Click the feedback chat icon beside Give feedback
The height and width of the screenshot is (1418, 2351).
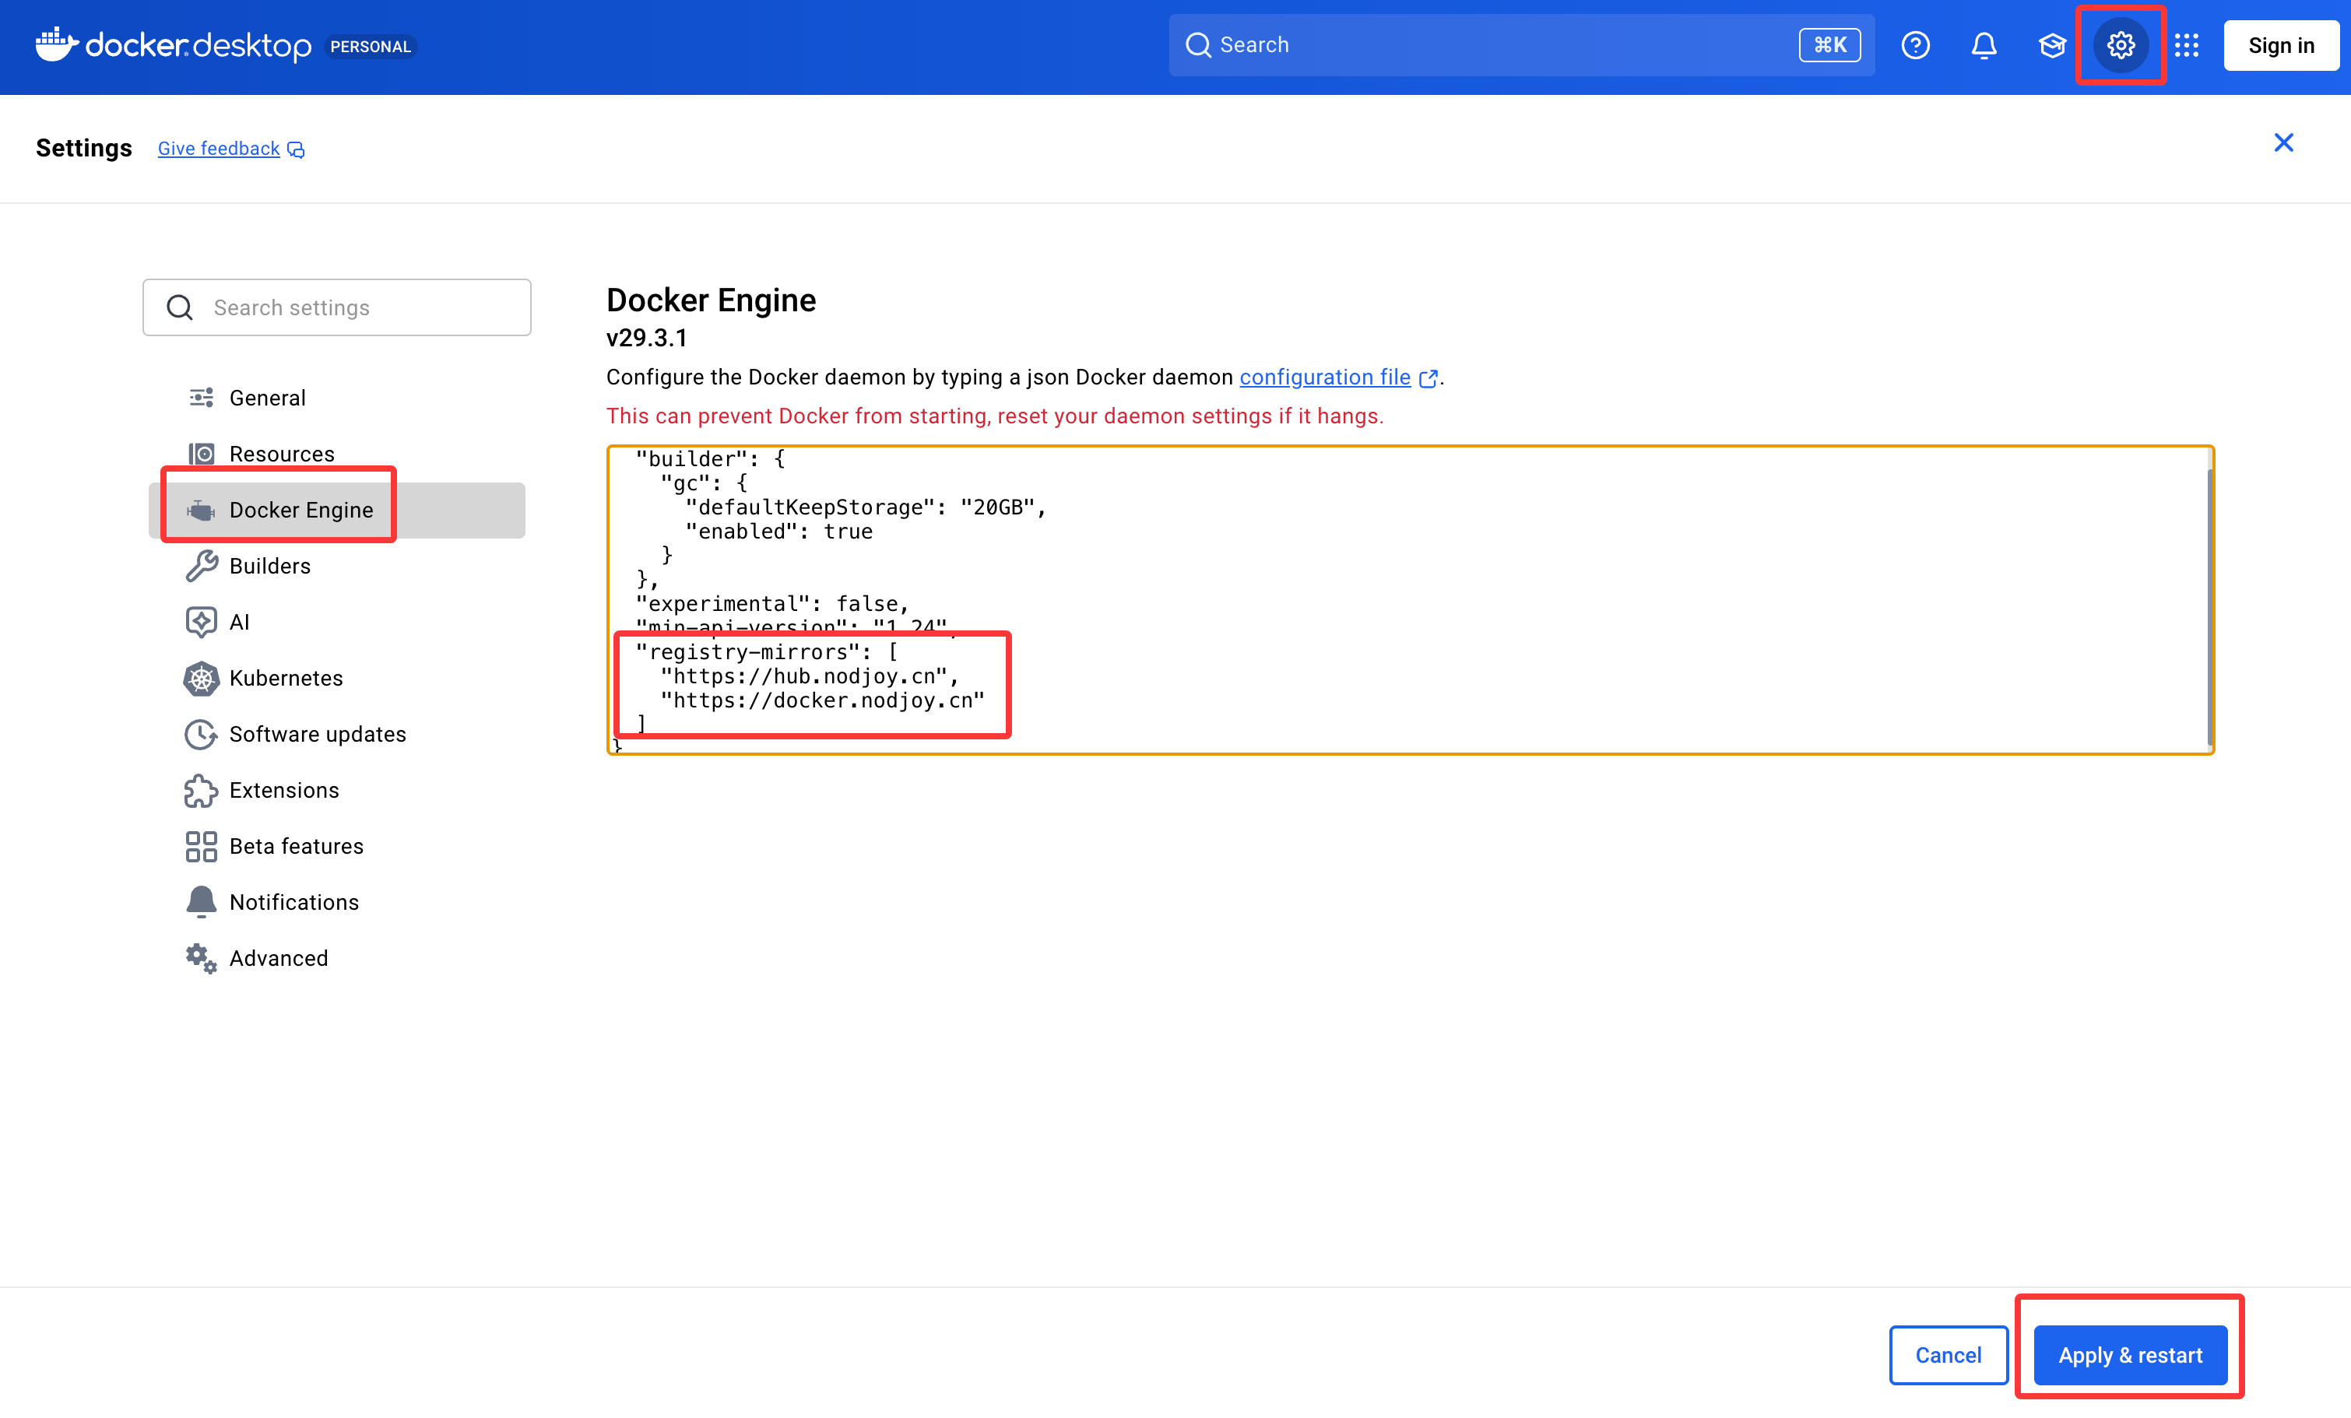click(x=296, y=149)
